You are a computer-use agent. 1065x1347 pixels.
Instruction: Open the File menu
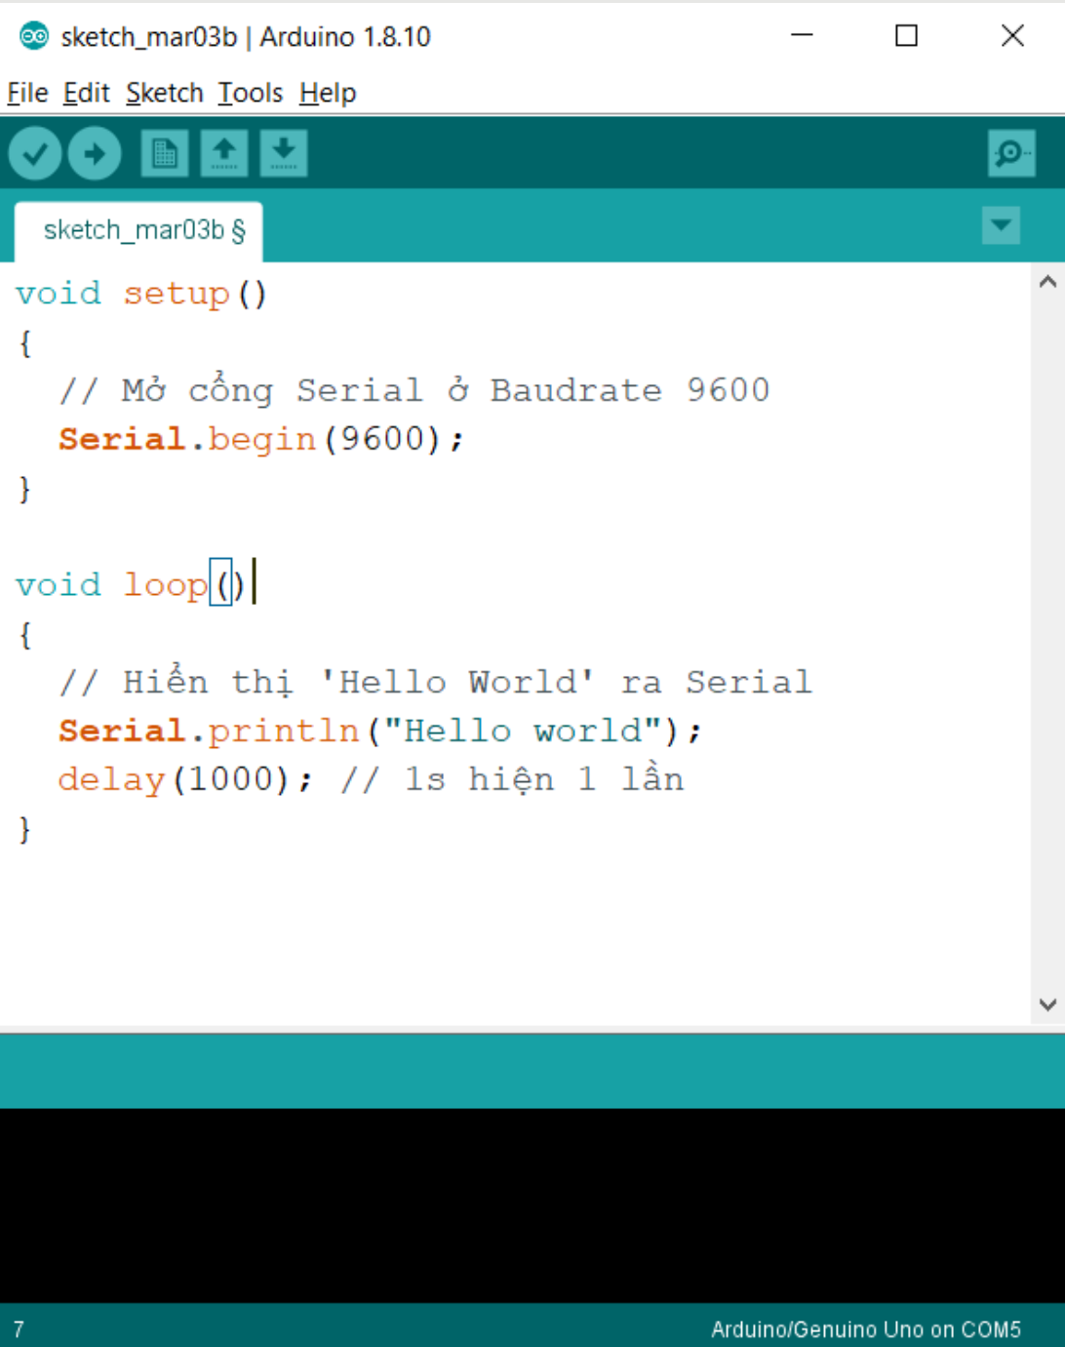tap(27, 93)
